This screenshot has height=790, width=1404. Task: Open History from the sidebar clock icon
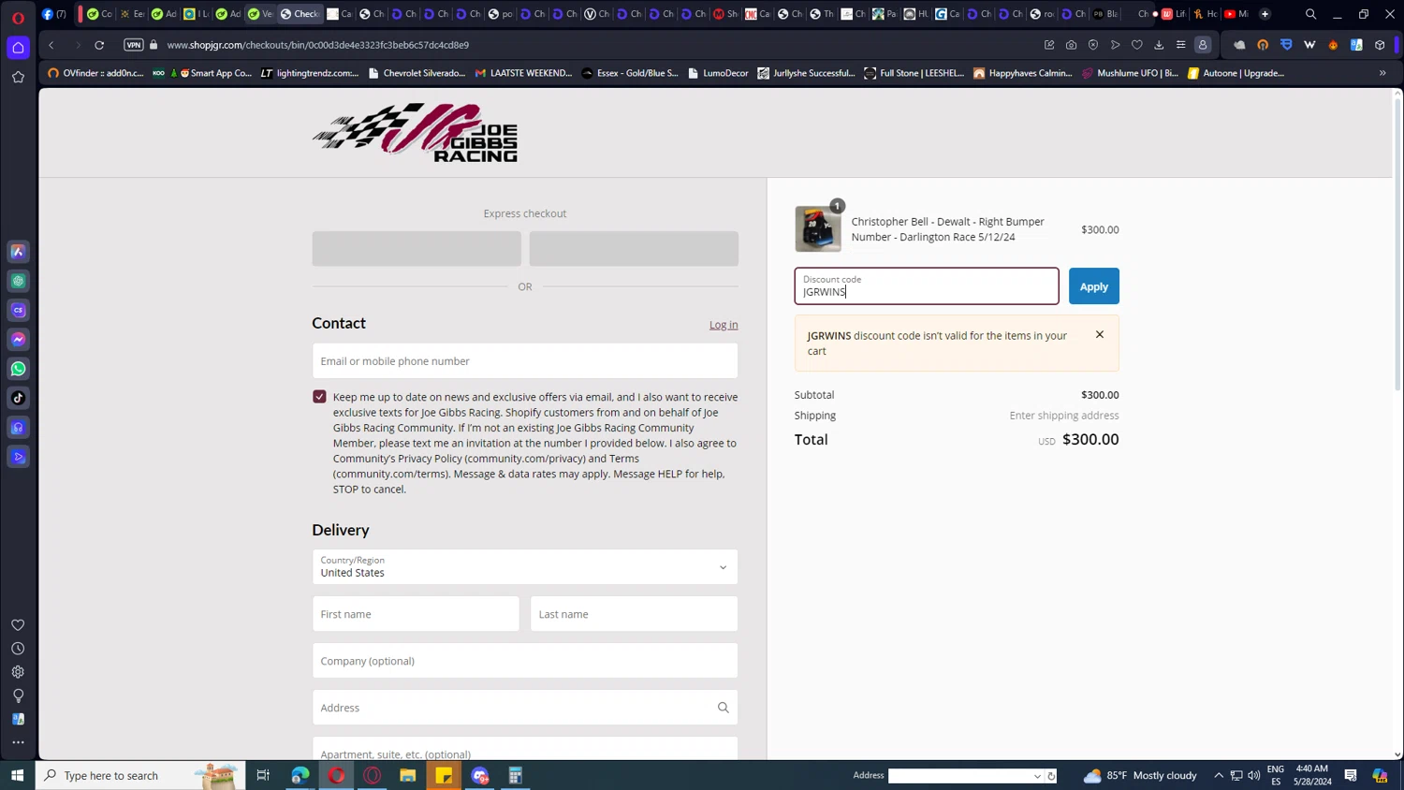[18, 649]
